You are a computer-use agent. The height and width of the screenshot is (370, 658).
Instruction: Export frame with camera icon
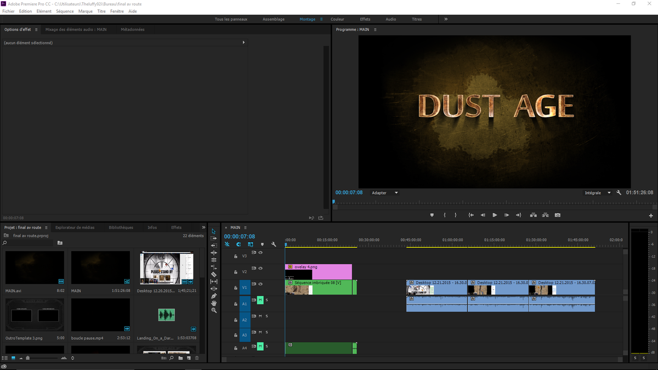tap(558, 215)
